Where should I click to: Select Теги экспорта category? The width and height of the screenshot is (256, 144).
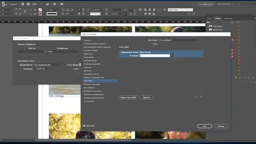(x=89, y=101)
